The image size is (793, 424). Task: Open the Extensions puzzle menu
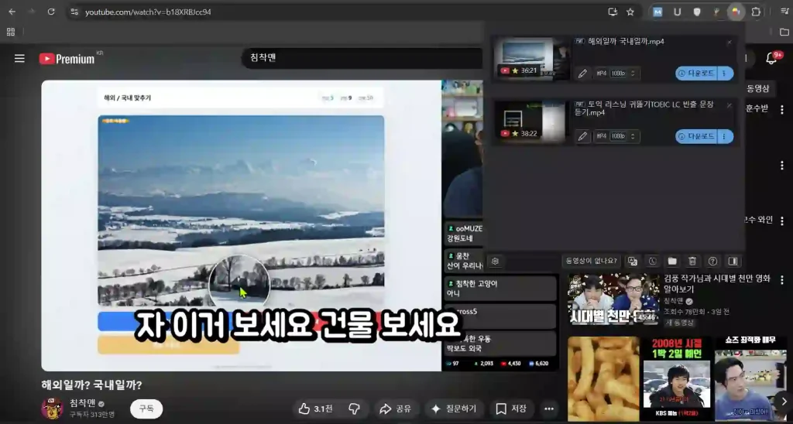756,12
